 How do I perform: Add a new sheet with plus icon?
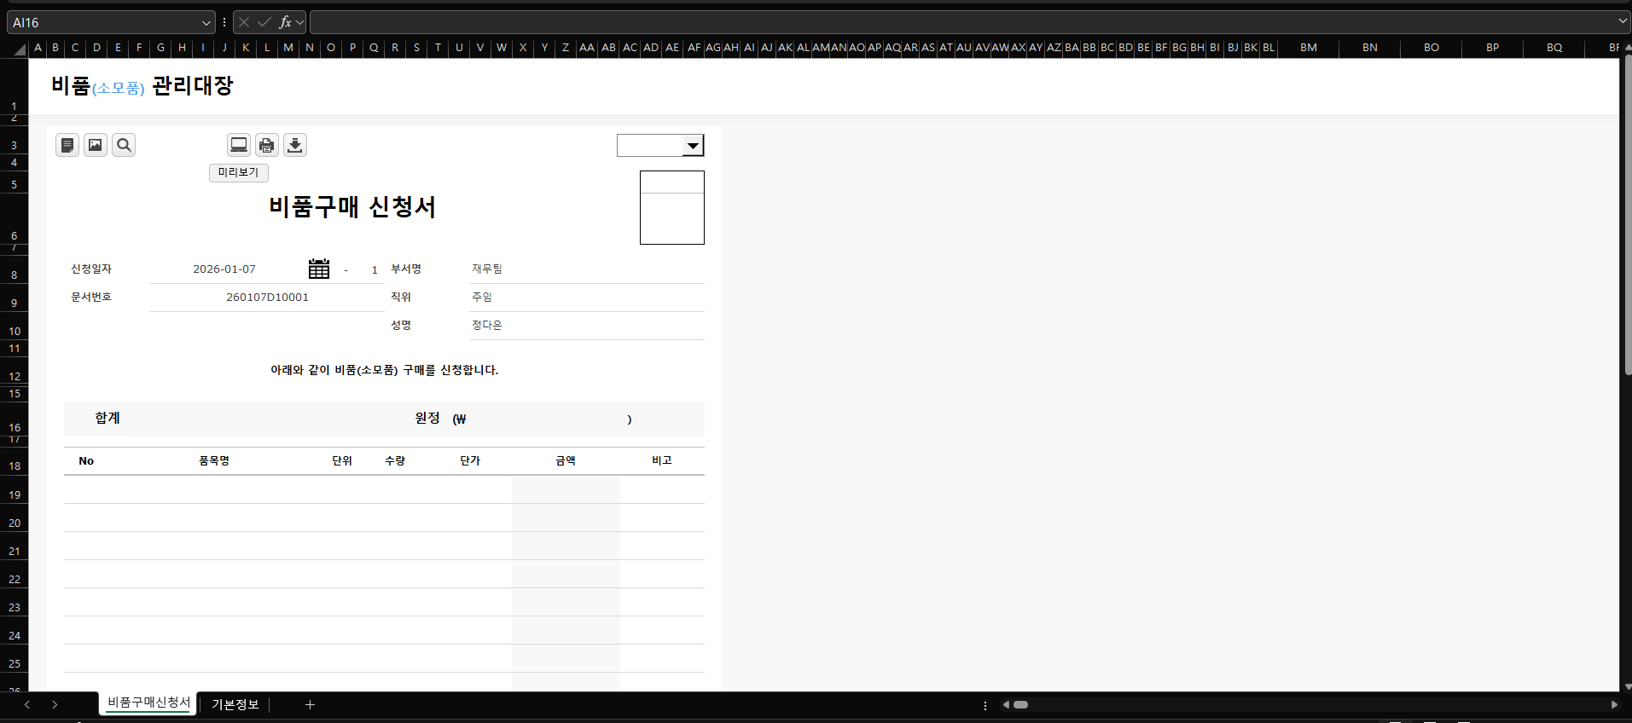point(310,704)
